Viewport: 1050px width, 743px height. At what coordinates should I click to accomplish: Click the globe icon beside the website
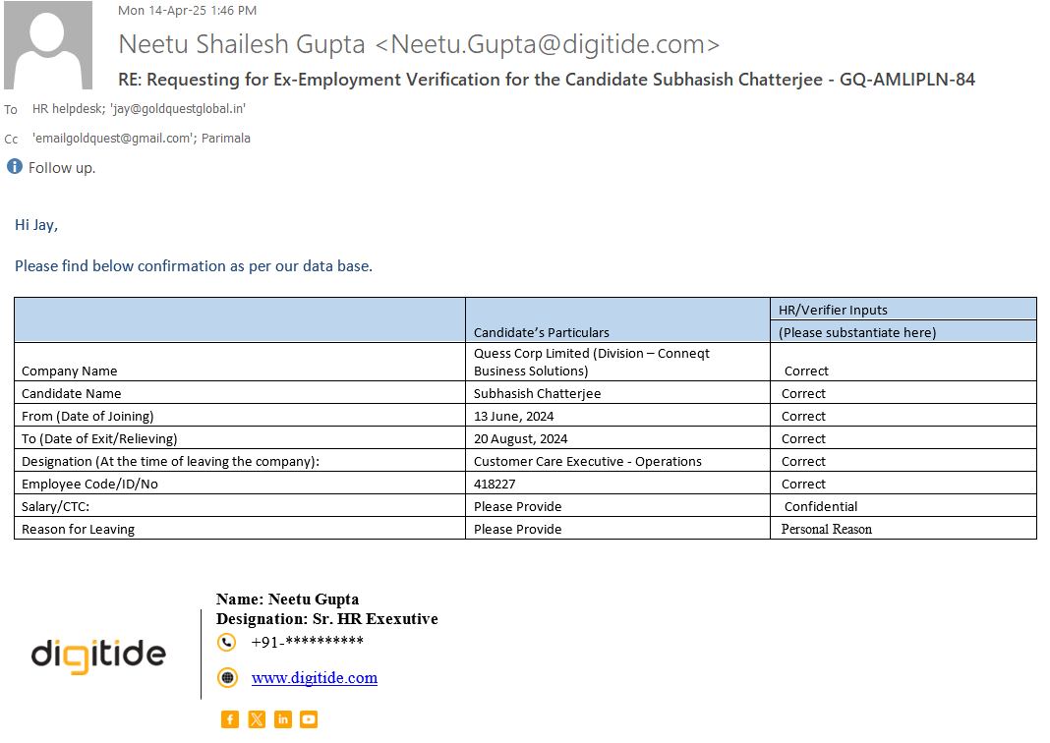227,677
